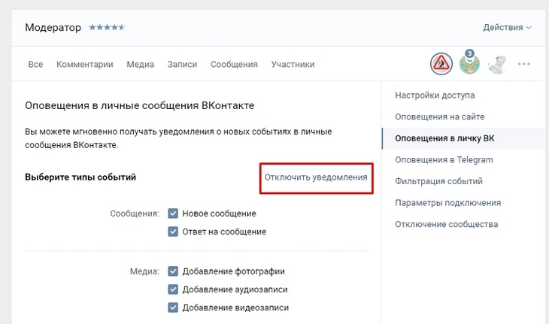Screen dimensions: 549x324
Task: Uncheck Новое сообщение checkbox
Action: pyautogui.click(x=173, y=213)
